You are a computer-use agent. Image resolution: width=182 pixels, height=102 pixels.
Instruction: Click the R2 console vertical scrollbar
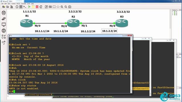tap(150, 68)
